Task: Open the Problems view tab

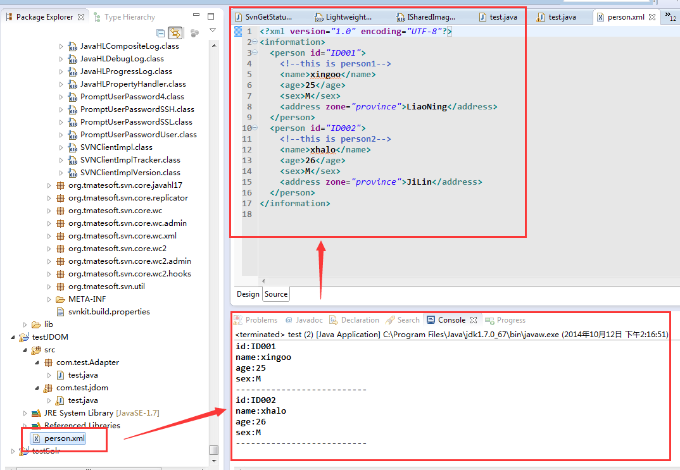Action: (256, 320)
